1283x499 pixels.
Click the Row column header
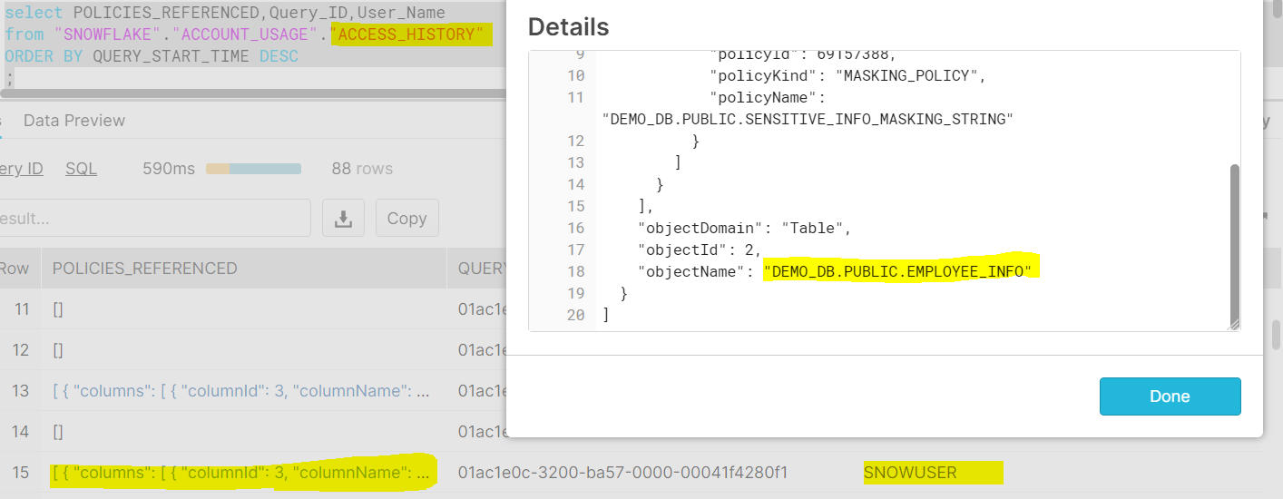[x=15, y=269]
